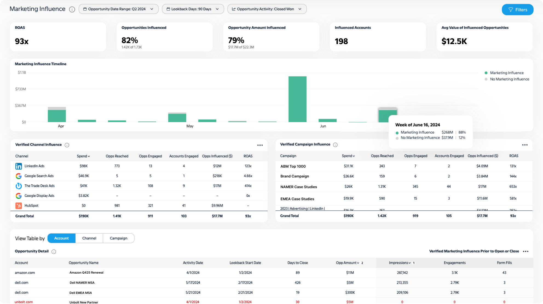Open Opportunity Activity Closed Won dropdown

267,9
